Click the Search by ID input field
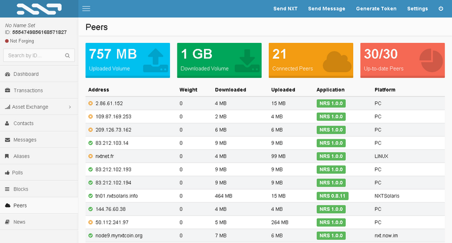Image resolution: width=452 pixels, height=243 pixels. point(34,56)
